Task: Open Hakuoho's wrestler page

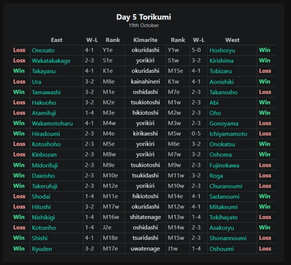Action: point(44,103)
